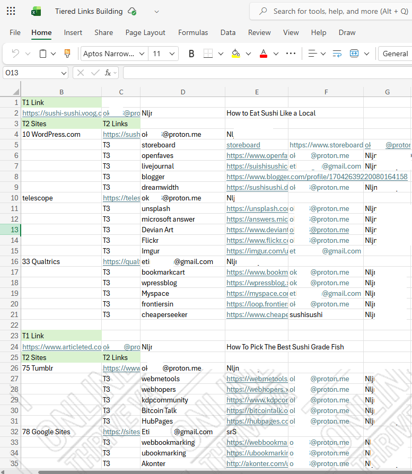This screenshot has width=412, height=474.
Task: Apply the red font color
Action: [264, 54]
